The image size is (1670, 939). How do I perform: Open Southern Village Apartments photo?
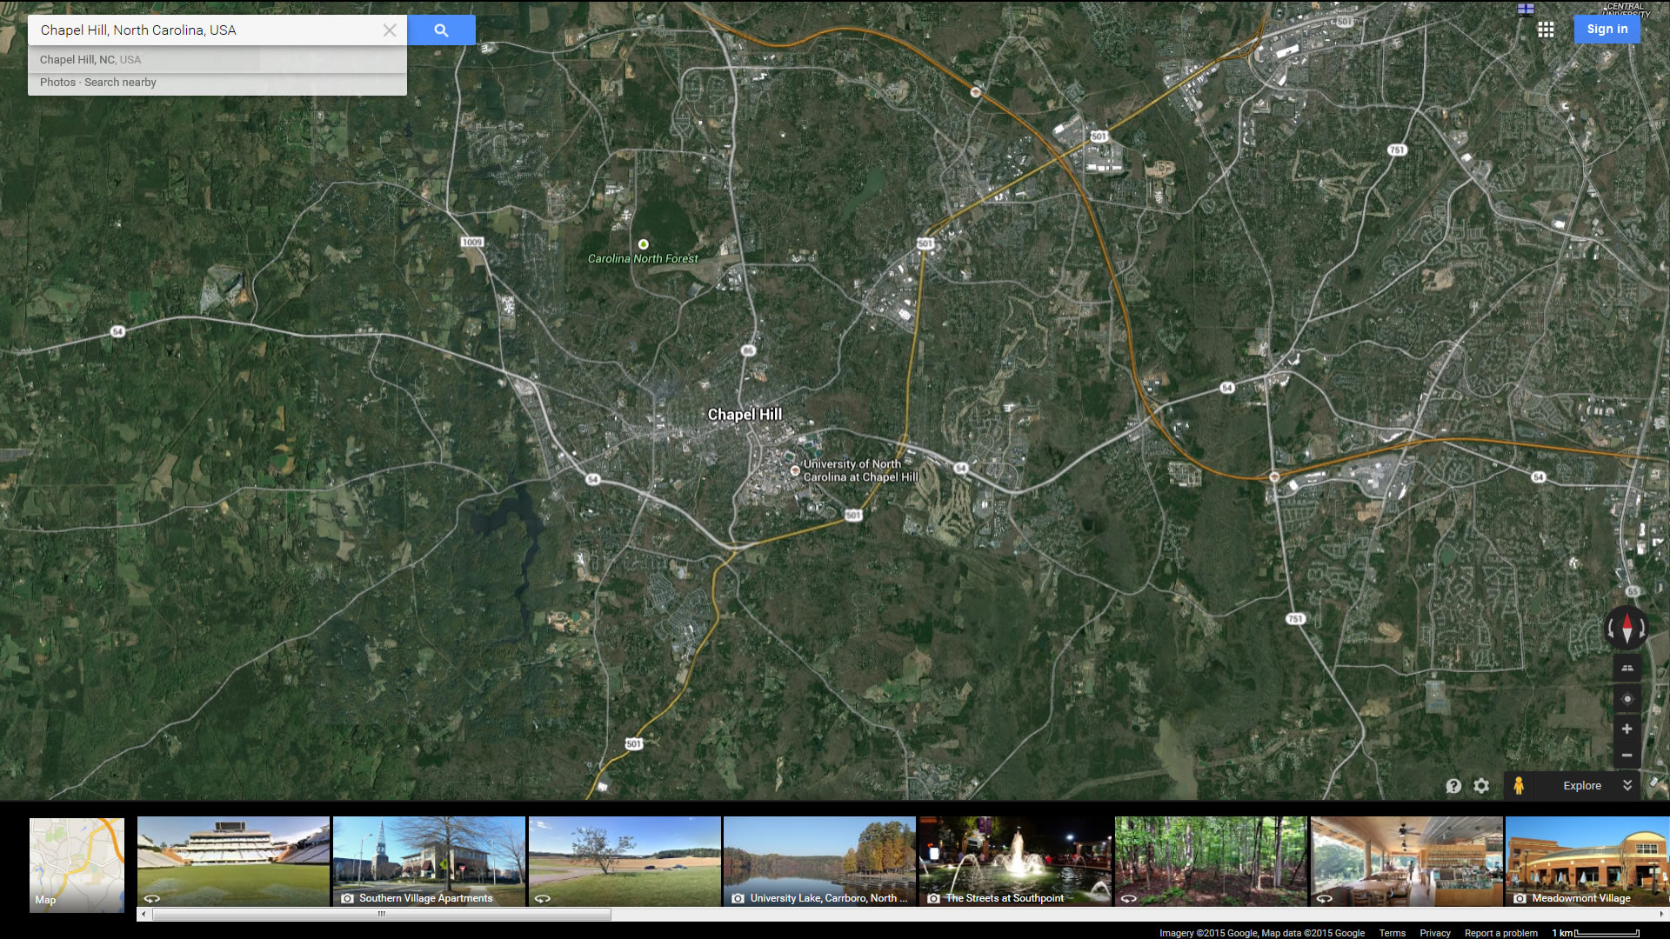429,861
